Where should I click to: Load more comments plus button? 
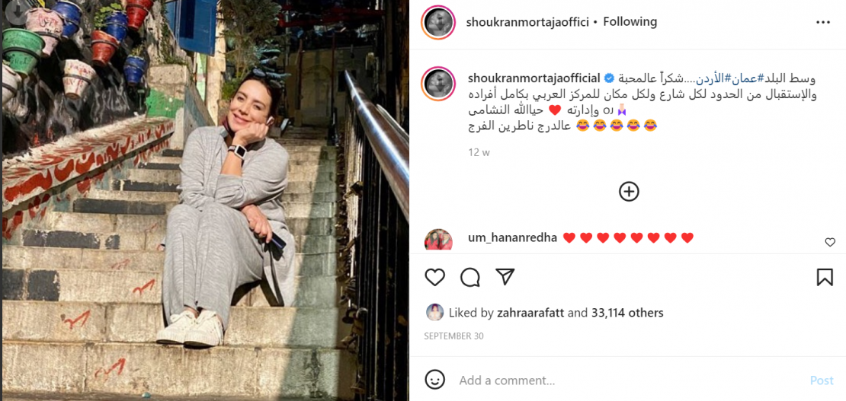pos(629,191)
